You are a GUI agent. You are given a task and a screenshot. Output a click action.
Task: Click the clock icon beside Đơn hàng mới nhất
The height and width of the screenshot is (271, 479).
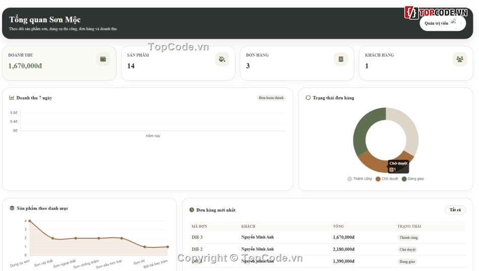tap(192, 210)
